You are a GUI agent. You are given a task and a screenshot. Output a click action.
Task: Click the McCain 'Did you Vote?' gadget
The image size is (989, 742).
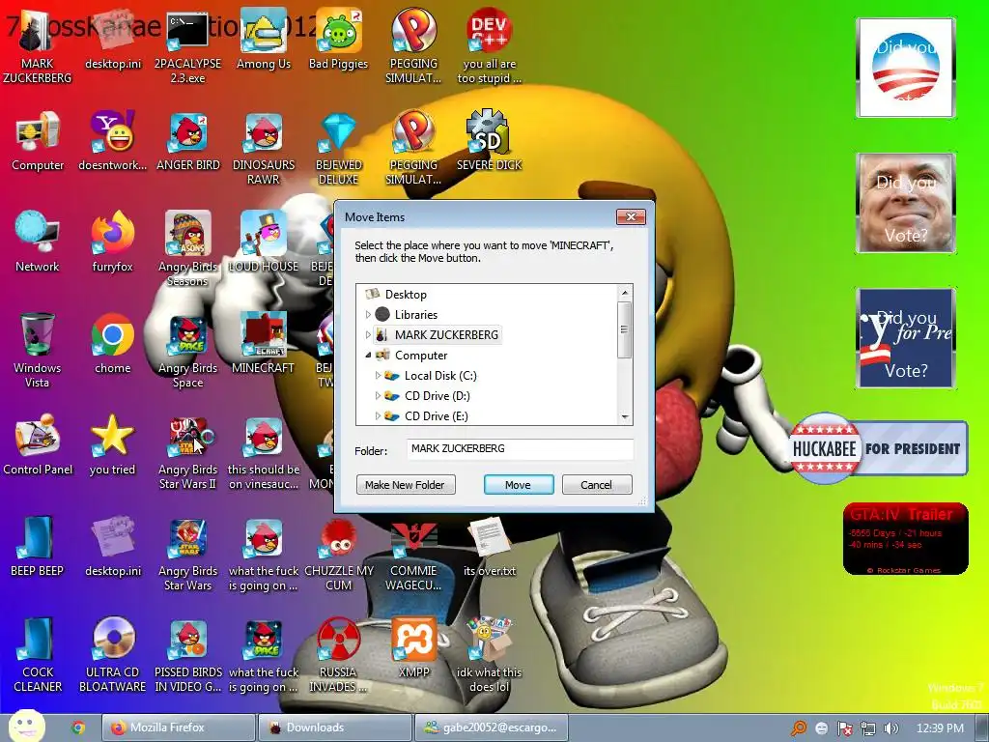(905, 203)
